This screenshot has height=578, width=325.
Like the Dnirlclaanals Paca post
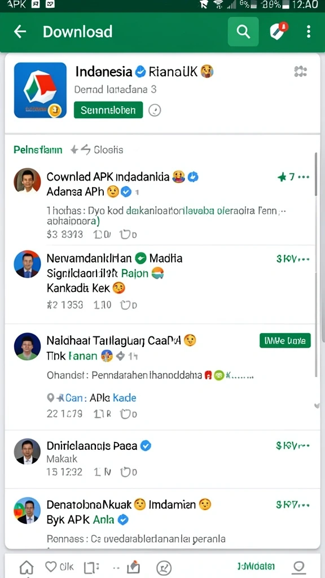click(129, 472)
